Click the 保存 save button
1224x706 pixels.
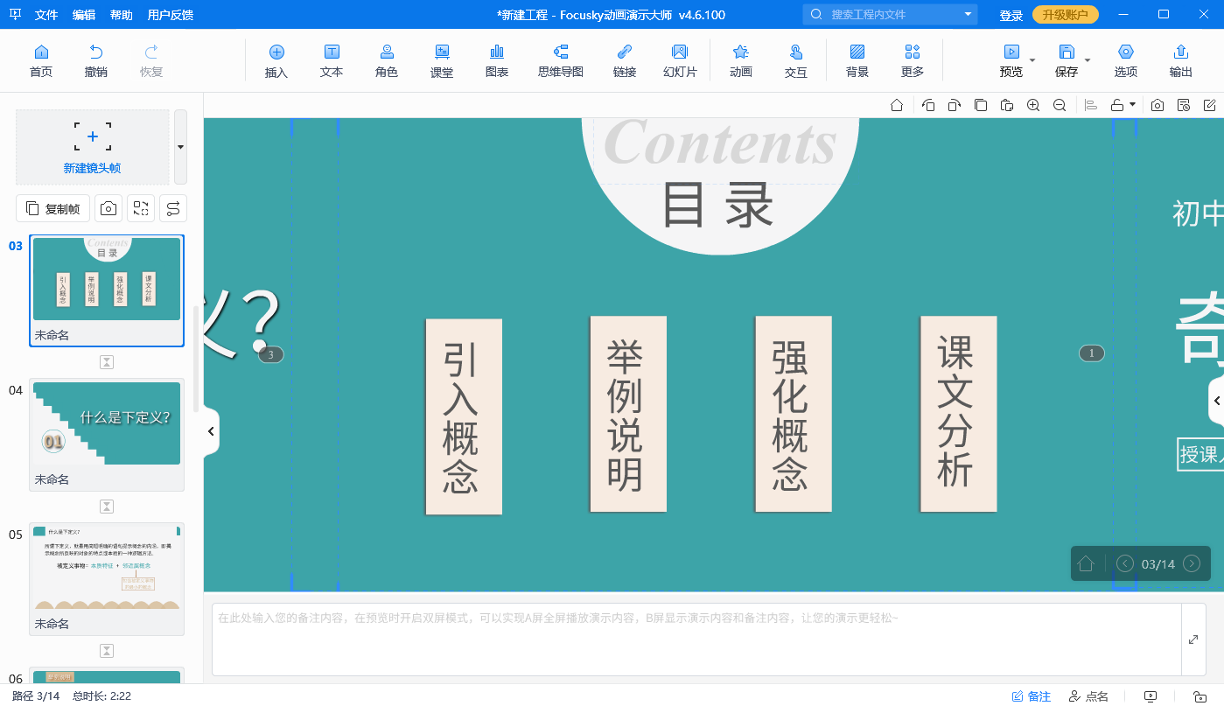click(1067, 61)
